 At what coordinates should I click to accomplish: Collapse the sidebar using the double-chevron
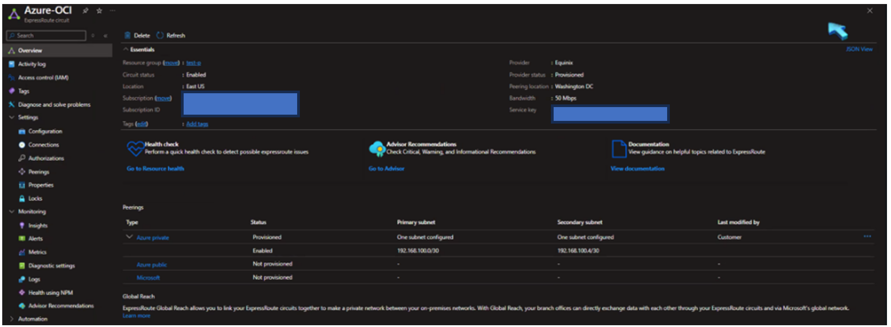pyautogui.click(x=105, y=36)
